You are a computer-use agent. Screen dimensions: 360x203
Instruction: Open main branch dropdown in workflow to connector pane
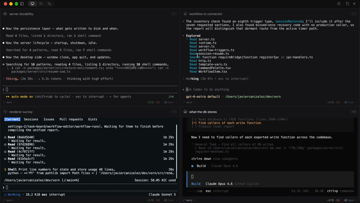click(189, 102)
